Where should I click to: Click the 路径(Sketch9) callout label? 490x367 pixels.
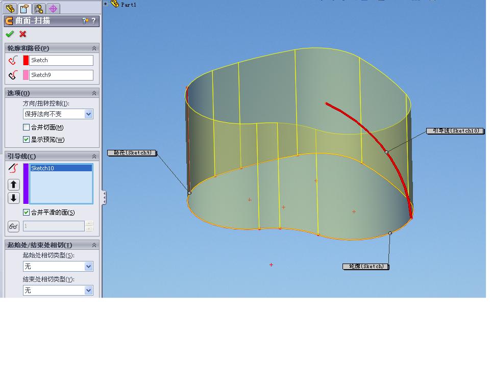tap(132, 153)
